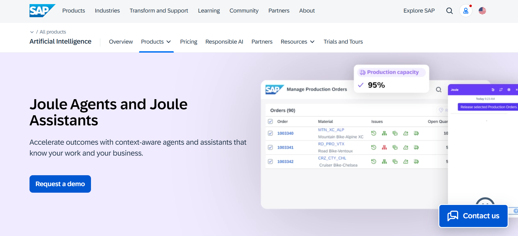
Task: Click the Production capacity 95% card
Action: pyautogui.click(x=391, y=79)
